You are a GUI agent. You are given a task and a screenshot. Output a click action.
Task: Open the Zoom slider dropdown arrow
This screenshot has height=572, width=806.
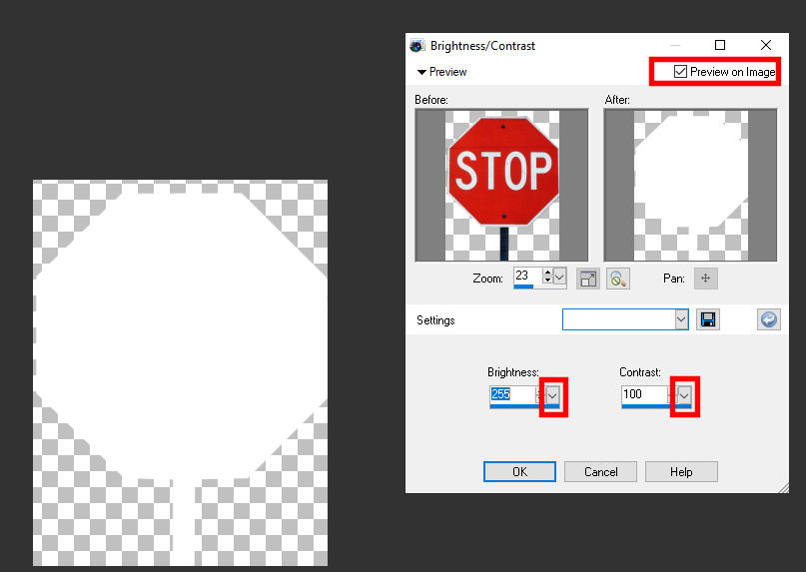coord(559,277)
